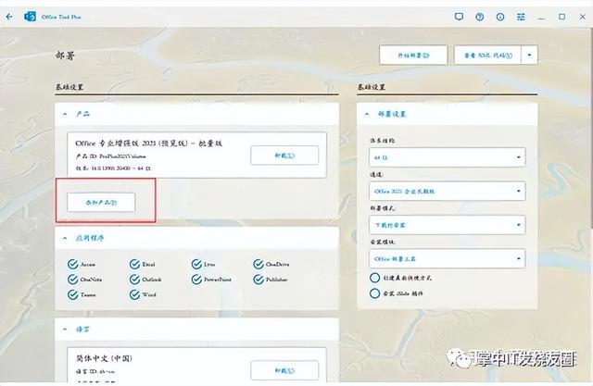Uncheck the OneDrive application checkbox
The width and height of the screenshot is (593, 386).
click(x=259, y=264)
